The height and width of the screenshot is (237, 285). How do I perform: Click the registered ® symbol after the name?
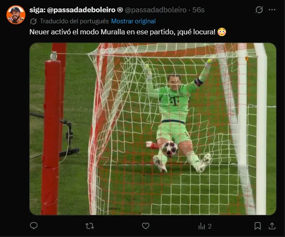click(120, 10)
